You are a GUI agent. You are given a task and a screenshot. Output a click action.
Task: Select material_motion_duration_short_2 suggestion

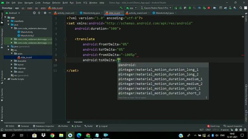click(163, 93)
